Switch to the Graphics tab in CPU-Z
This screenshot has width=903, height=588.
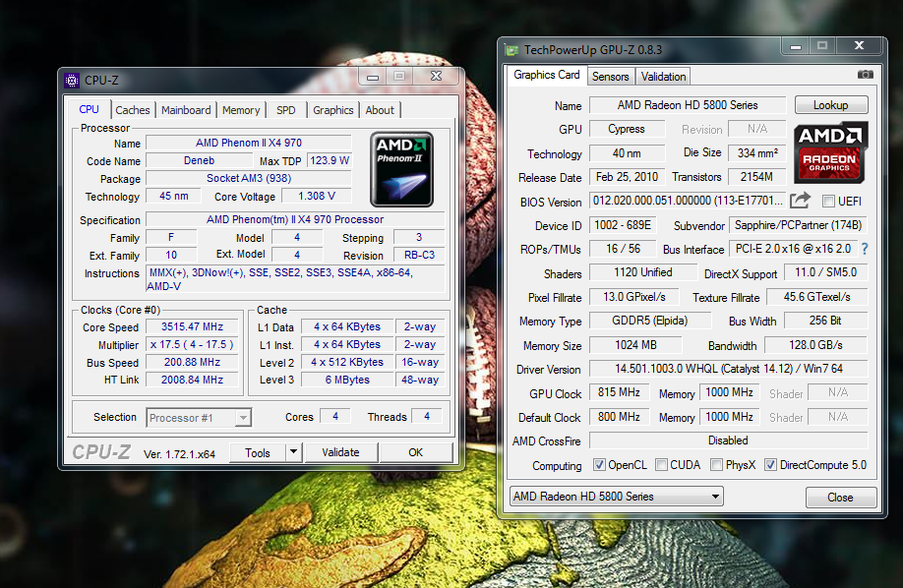[x=332, y=110]
